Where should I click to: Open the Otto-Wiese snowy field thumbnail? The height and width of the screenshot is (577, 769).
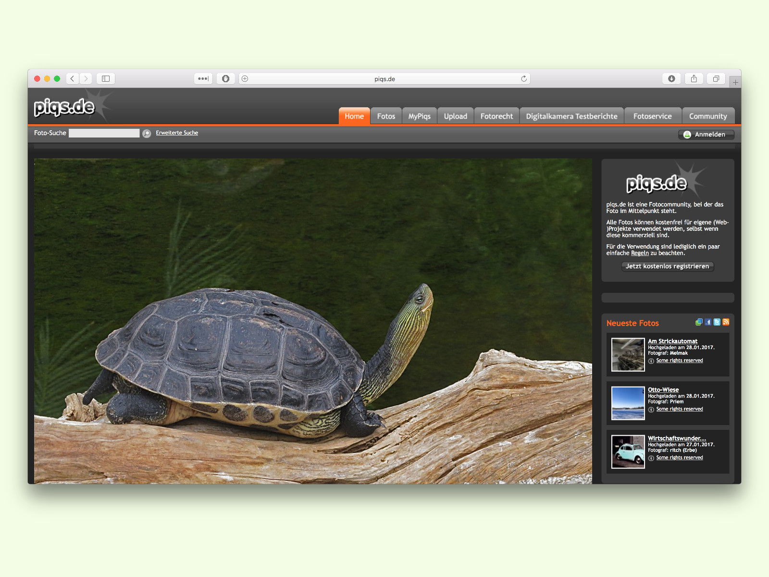[x=628, y=403]
